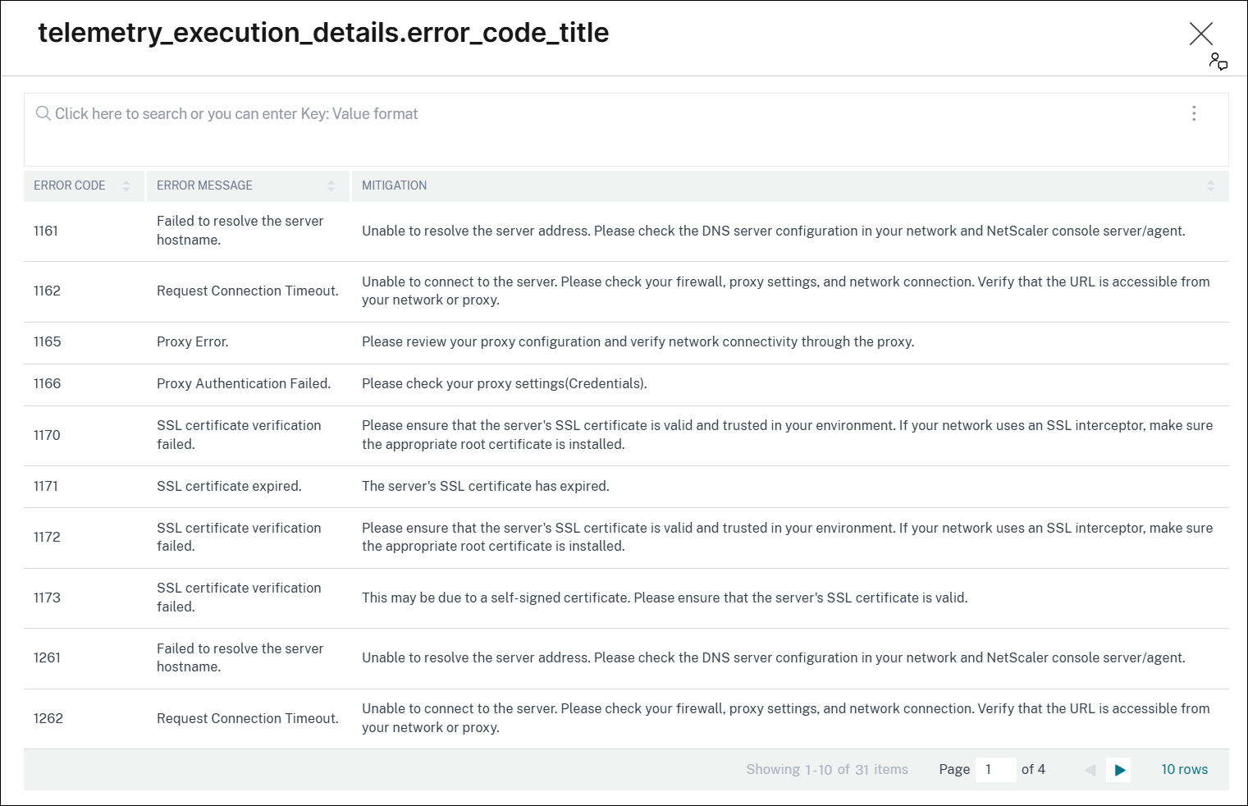
Task: Select error code 1262 row
Action: (x=48, y=719)
